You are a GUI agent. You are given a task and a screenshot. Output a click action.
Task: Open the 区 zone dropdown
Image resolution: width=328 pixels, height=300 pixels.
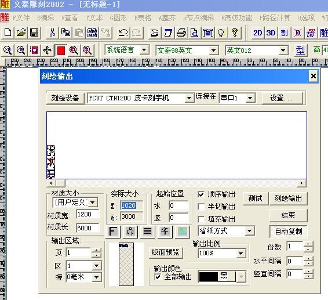96,266
